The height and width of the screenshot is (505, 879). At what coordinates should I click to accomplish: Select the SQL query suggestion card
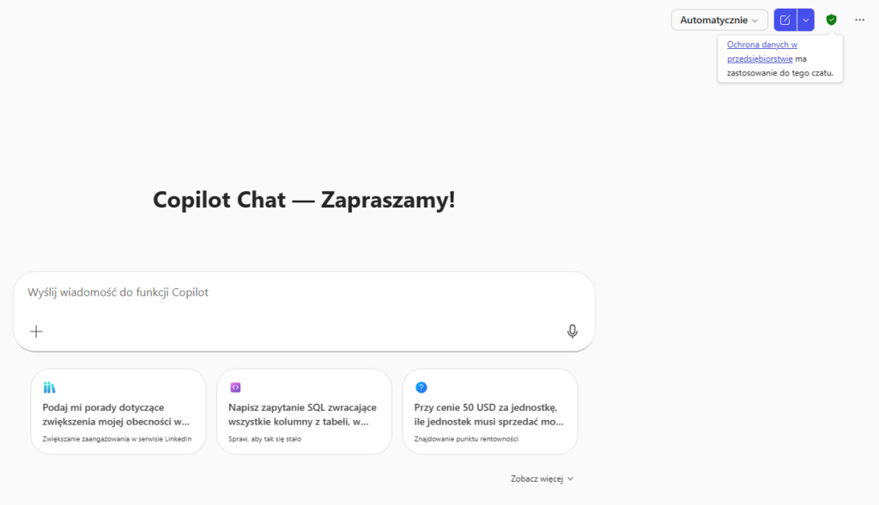[x=304, y=412]
